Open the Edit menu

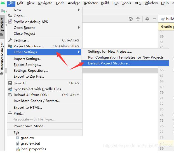click(20, 3)
